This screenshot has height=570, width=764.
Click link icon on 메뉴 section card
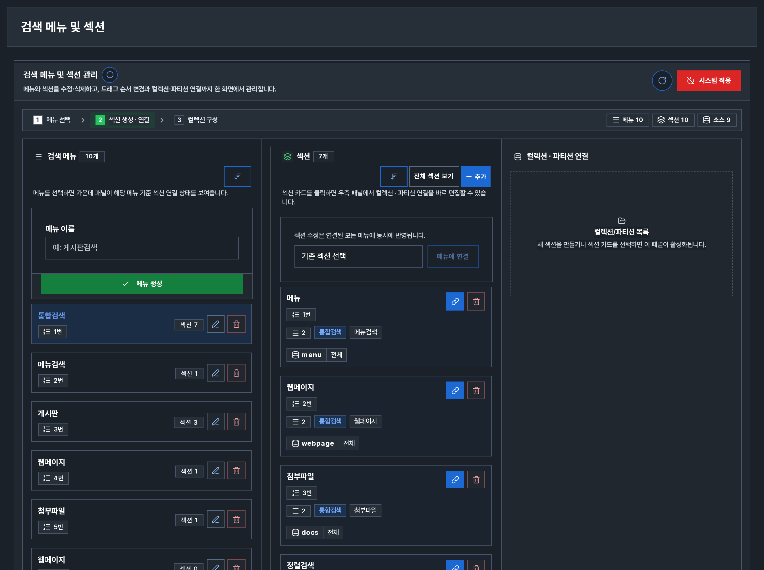point(455,301)
